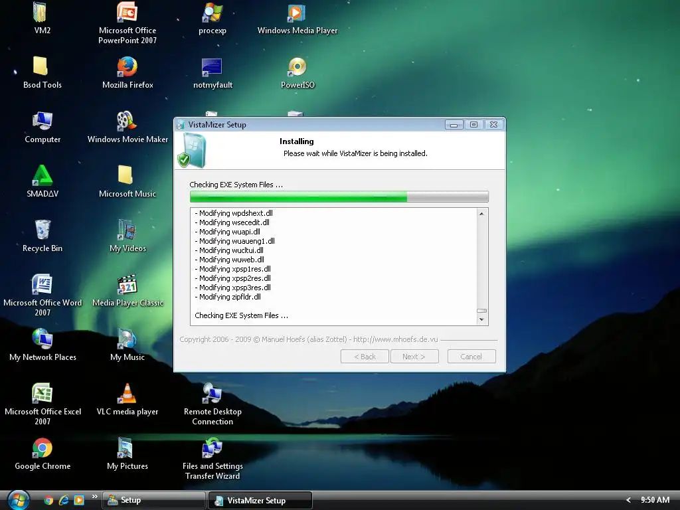
Task: Minimize the VistaMizer Setup window
Action: point(454,124)
